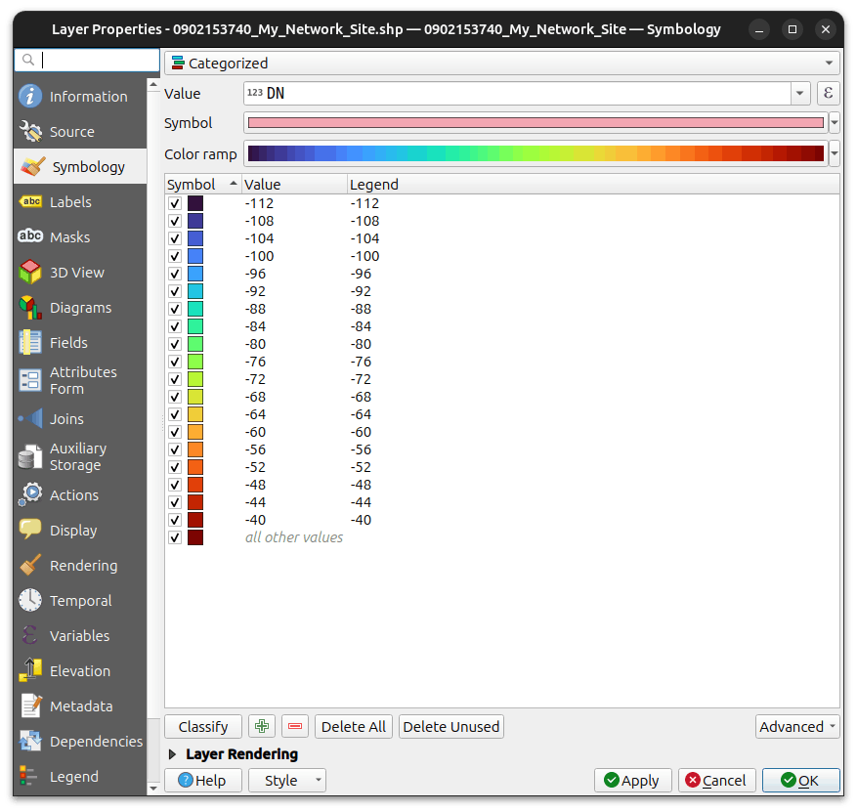The width and height of the screenshot is (857, 812).
Task: Click the Classify button
Action: click(x=203, y=726)
